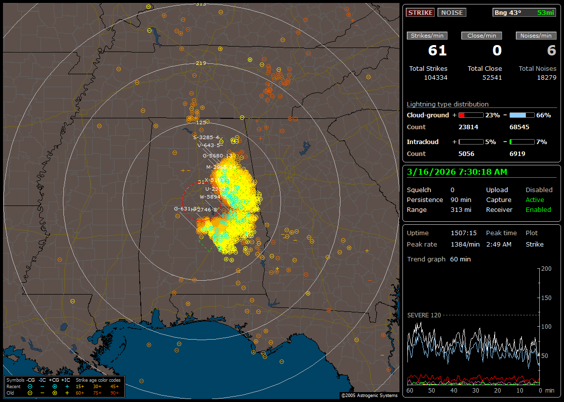Viewport: 564px width, 402px height.
Task: Click the 90+ strike age color code
Action: coord(114,393)
